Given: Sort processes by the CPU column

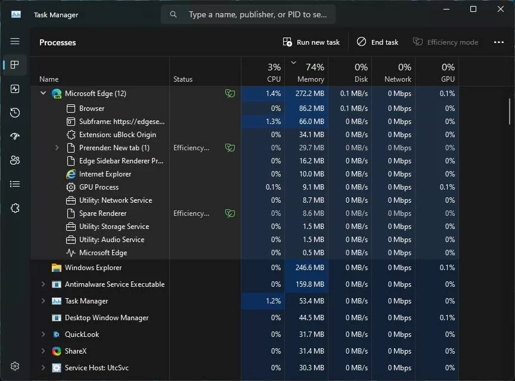Looking at the screenshot, I should coord(263,73).
